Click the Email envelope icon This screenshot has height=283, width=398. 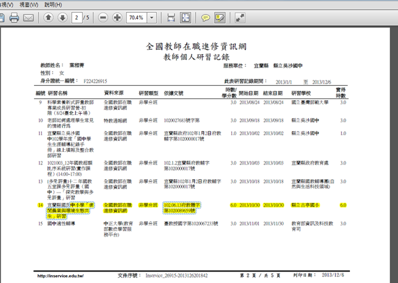point(28,18)
